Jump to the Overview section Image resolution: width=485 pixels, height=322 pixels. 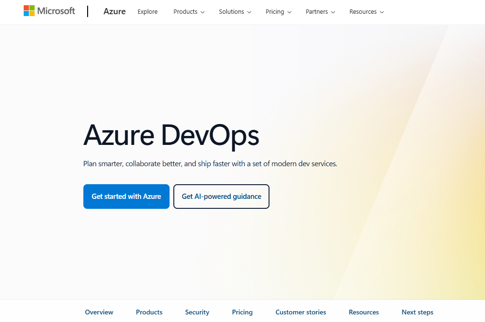[99, 312]
